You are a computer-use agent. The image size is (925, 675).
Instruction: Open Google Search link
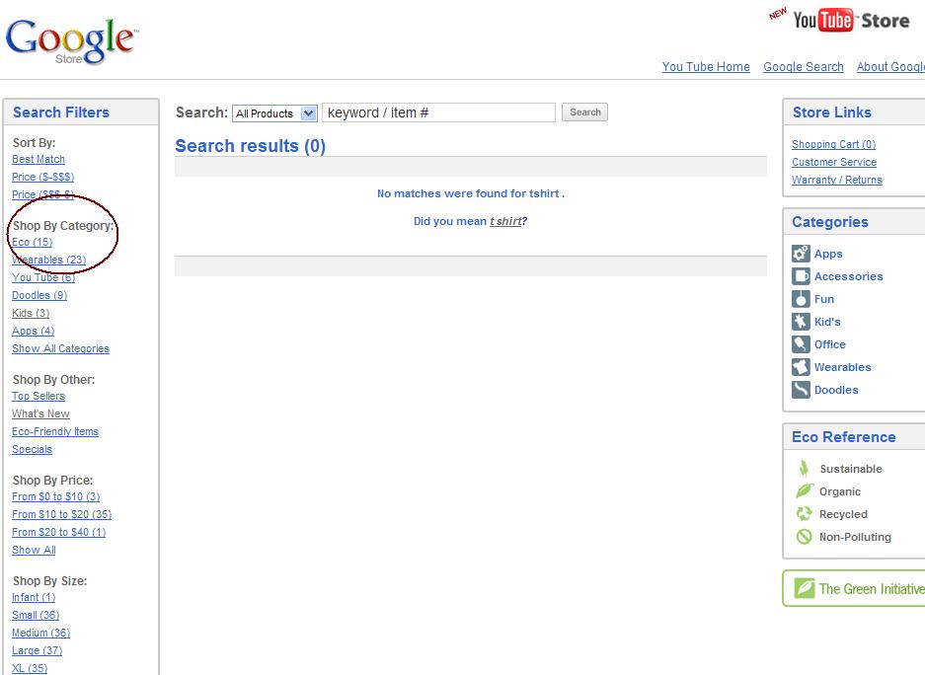803,67
